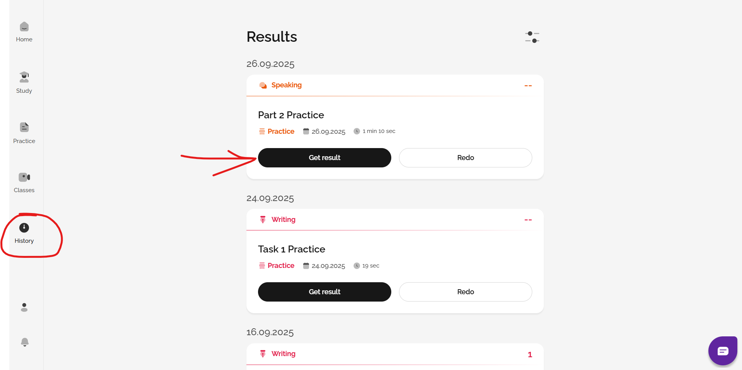
Task: Click the History clock icon
Action: (24, 228)
